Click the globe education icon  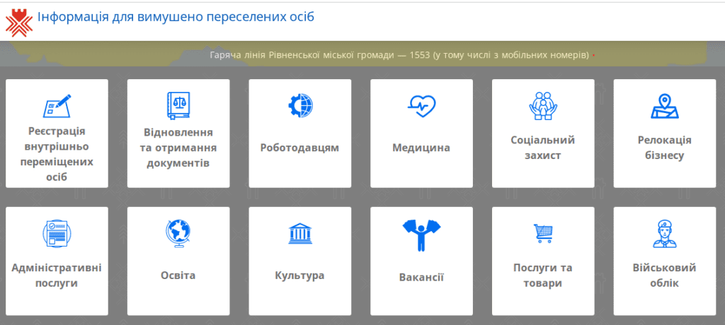point(178,232)
